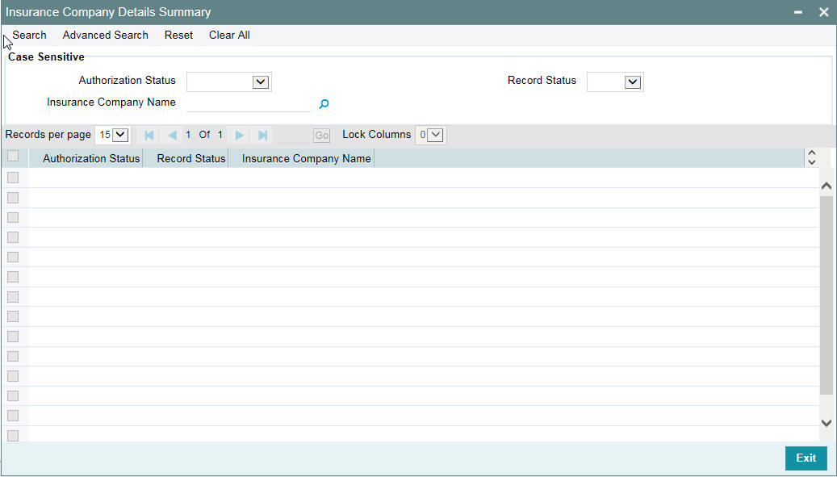Screen dimensions: 837x477
Task: Open the Insurance Company Name lookup magnifier
Action: (324, 104)
